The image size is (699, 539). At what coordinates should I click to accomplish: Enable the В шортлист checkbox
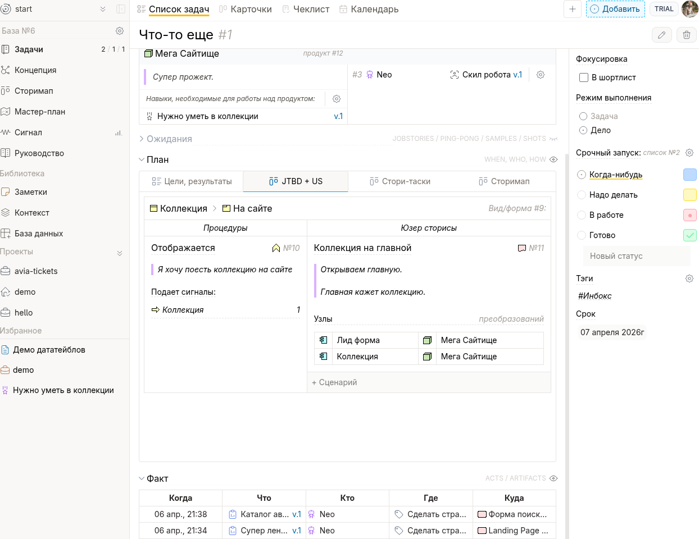(x=584, y=77)
